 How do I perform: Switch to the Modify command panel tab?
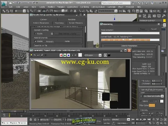click(x=145, y=16)
